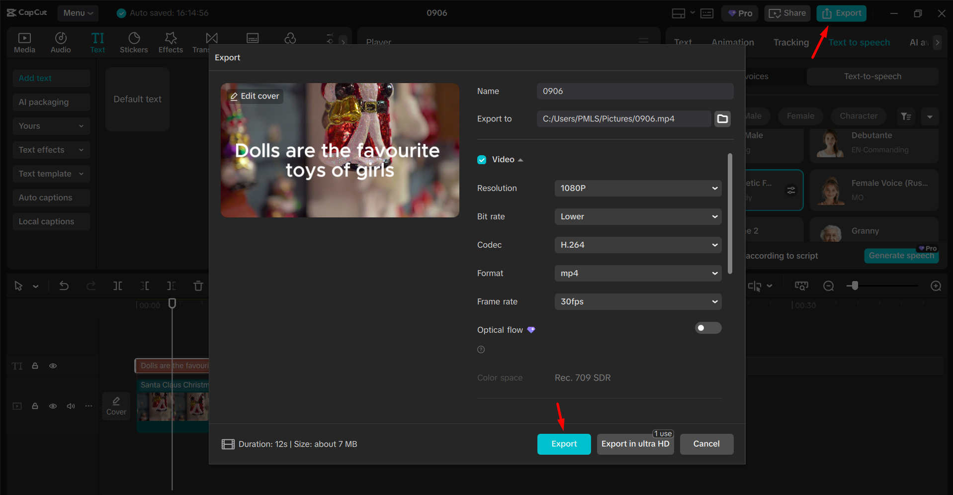This screenshot has height=495, width=953.
Task: Cancel the export dialog
Action: 706,444
